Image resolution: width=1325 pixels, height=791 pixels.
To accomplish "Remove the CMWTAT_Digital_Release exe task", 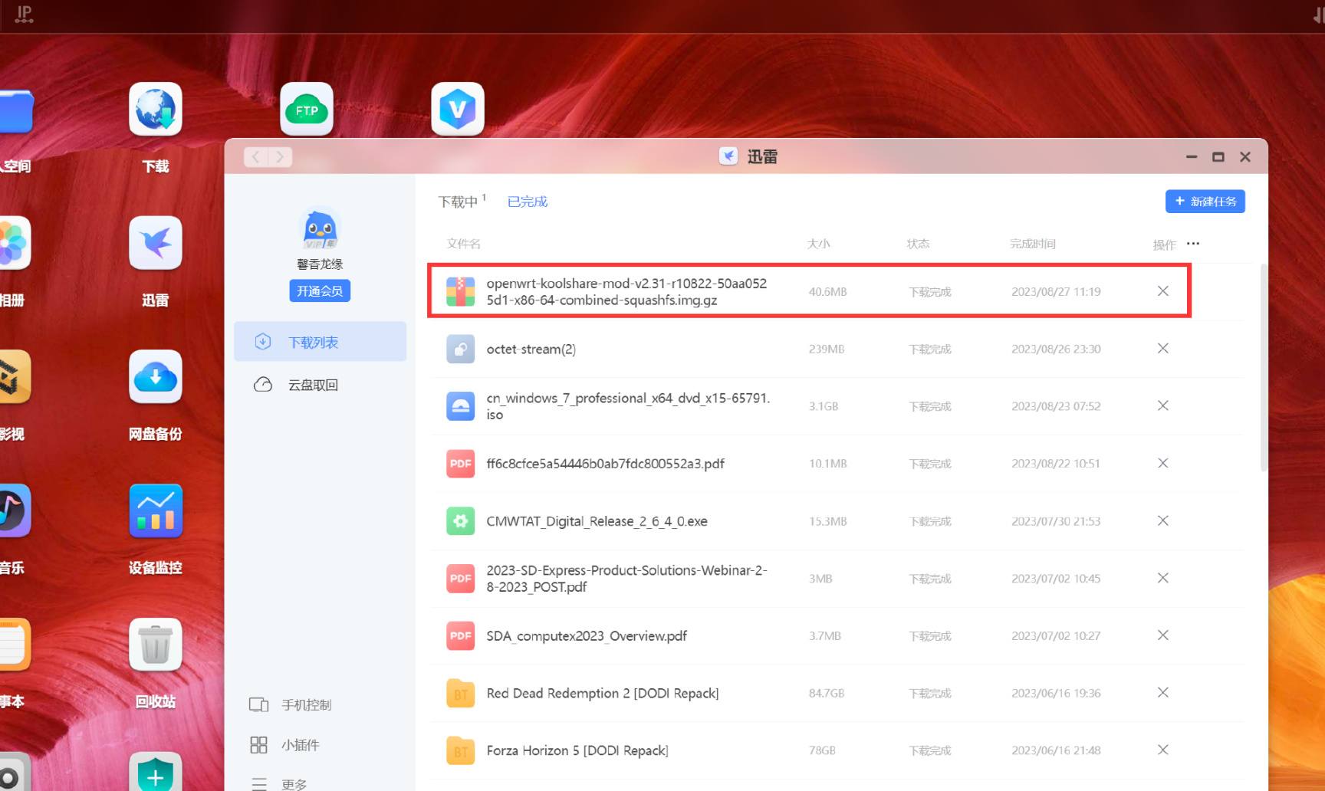I will [x=1163, y=520].
